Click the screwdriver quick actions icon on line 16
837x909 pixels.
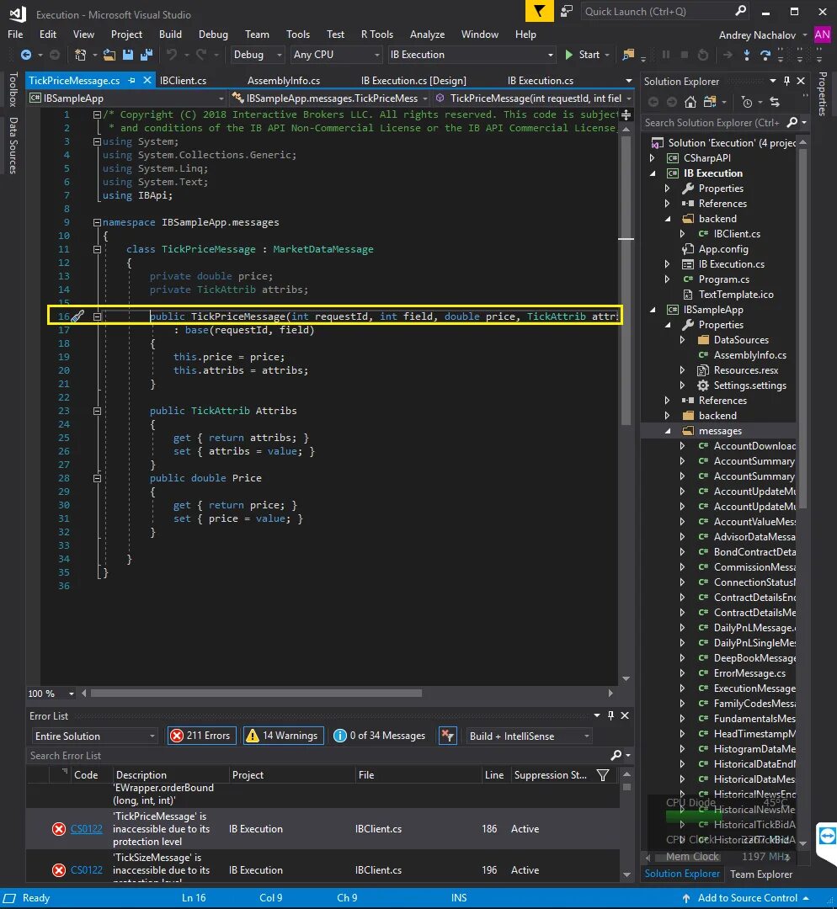(x=77, y=316)
